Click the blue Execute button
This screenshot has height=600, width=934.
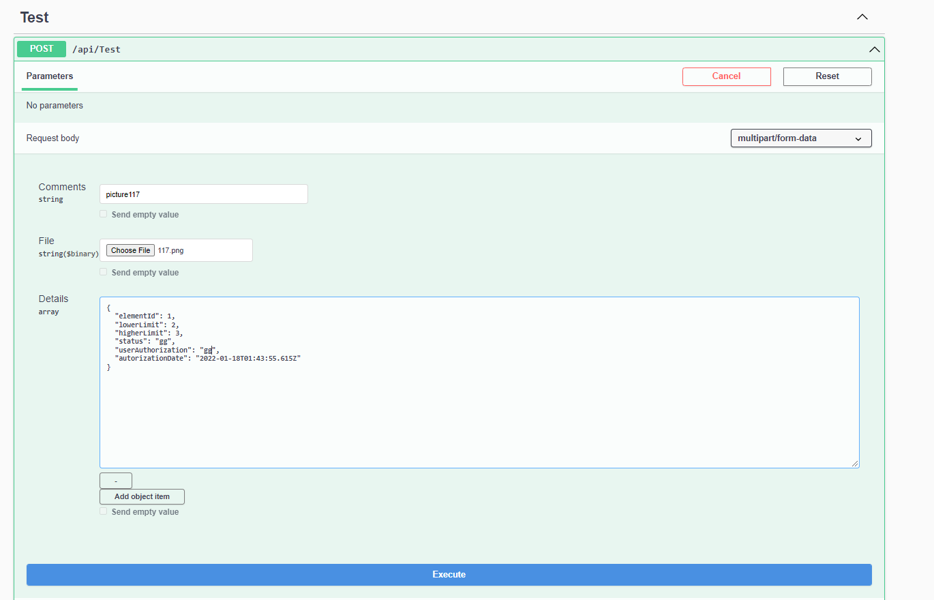(449, 575)
